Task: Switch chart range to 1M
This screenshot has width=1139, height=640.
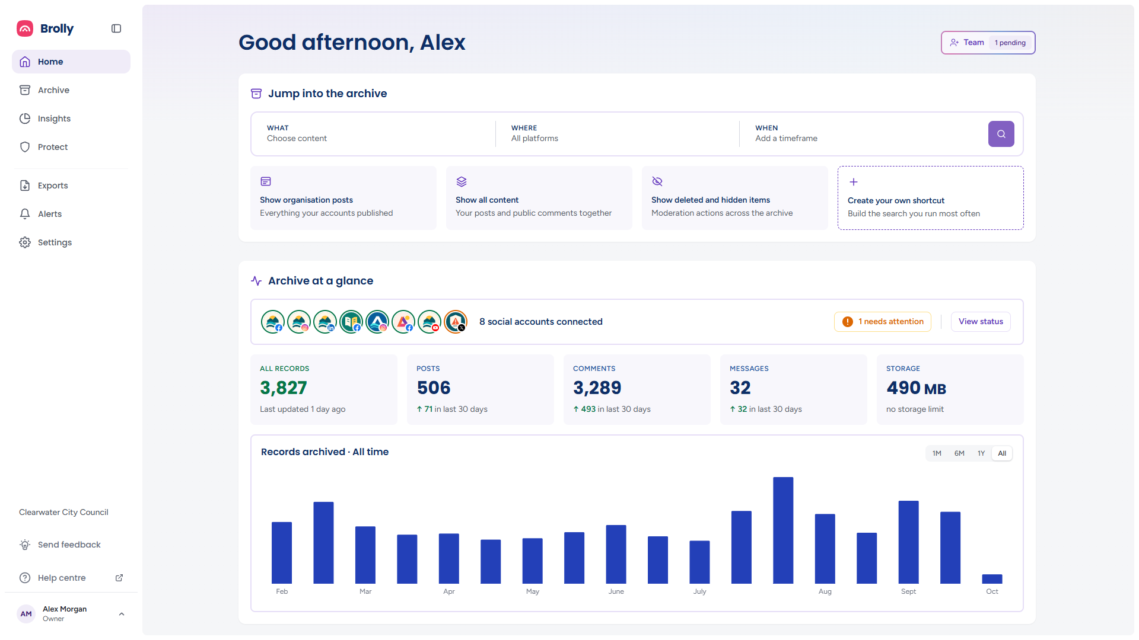Action: (x=937, y=453)
